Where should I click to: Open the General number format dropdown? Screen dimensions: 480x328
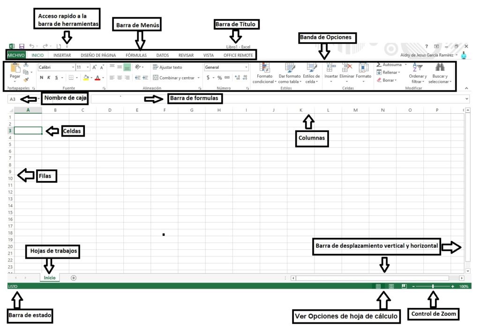247,67
